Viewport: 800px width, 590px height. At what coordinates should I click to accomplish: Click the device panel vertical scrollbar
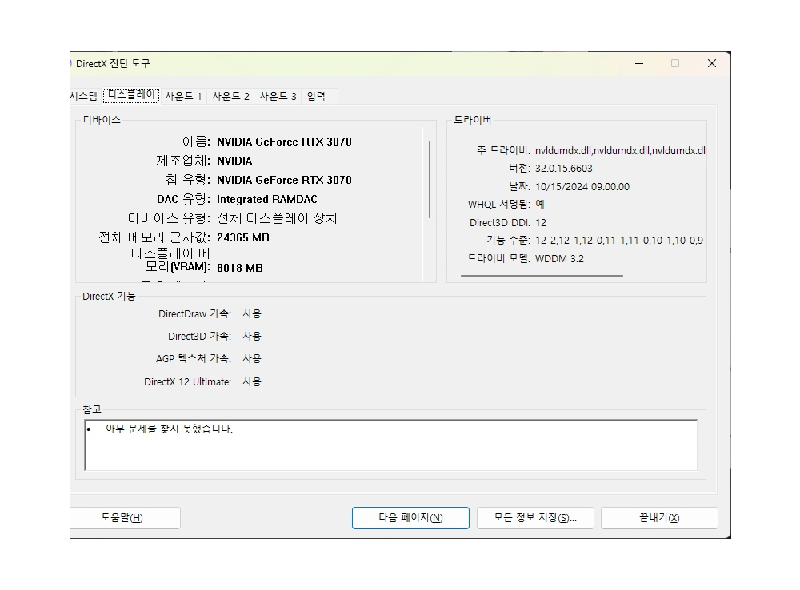(430, 180)
